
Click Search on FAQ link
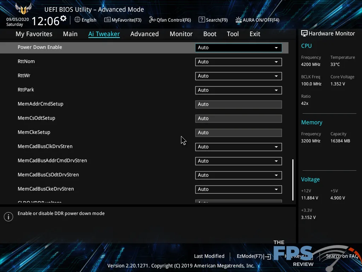(342, 256)
